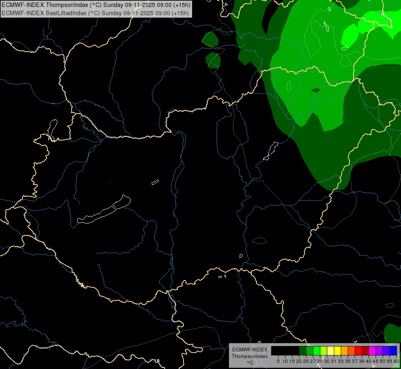This screenshot has height=369, width=401.
Task: Select the orange 33-35 legend swatch
Action: [344, 351]
